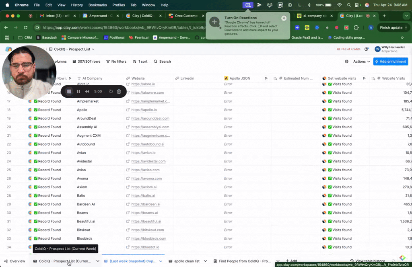Pause the recording
The height and width of the screenshot is (267, 412).
coord(78,92)
